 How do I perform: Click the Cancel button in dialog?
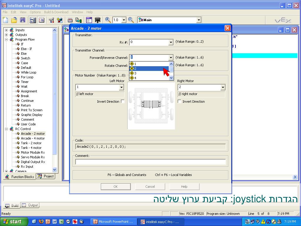150,187
